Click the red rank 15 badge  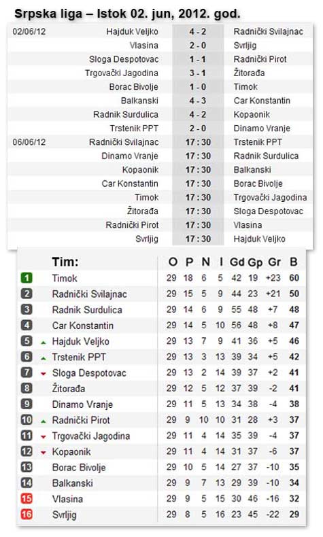click(x=27, y=498)
